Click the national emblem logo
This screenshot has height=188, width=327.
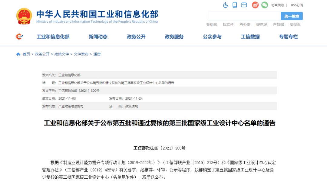(x=24, y=16)
